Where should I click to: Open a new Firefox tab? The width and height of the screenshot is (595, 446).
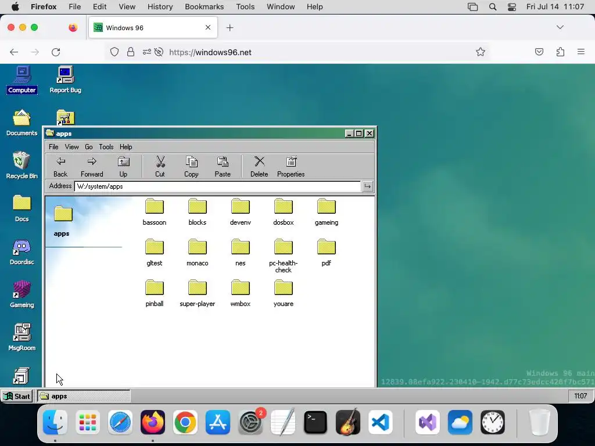(230, 28)
